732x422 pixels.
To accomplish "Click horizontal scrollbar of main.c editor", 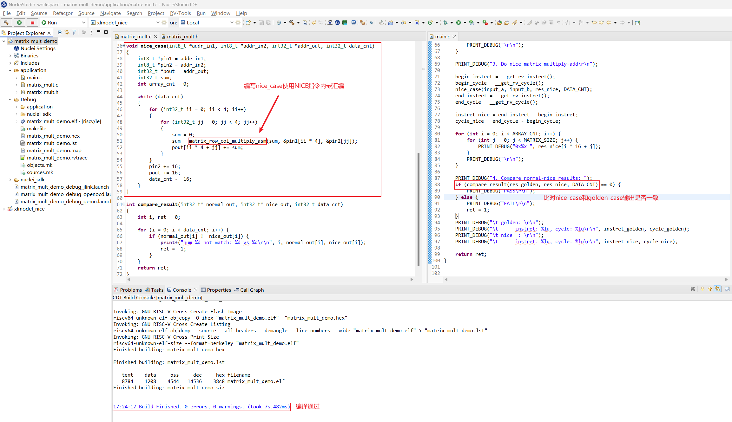I will [x=586, y=280].
